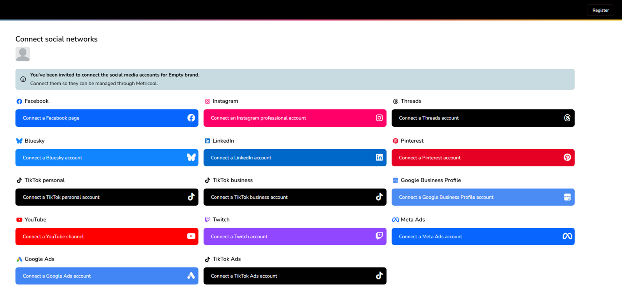Click the Connect social networks heading
This screenshot has width=622, height=292.
[x=56, y=39]
